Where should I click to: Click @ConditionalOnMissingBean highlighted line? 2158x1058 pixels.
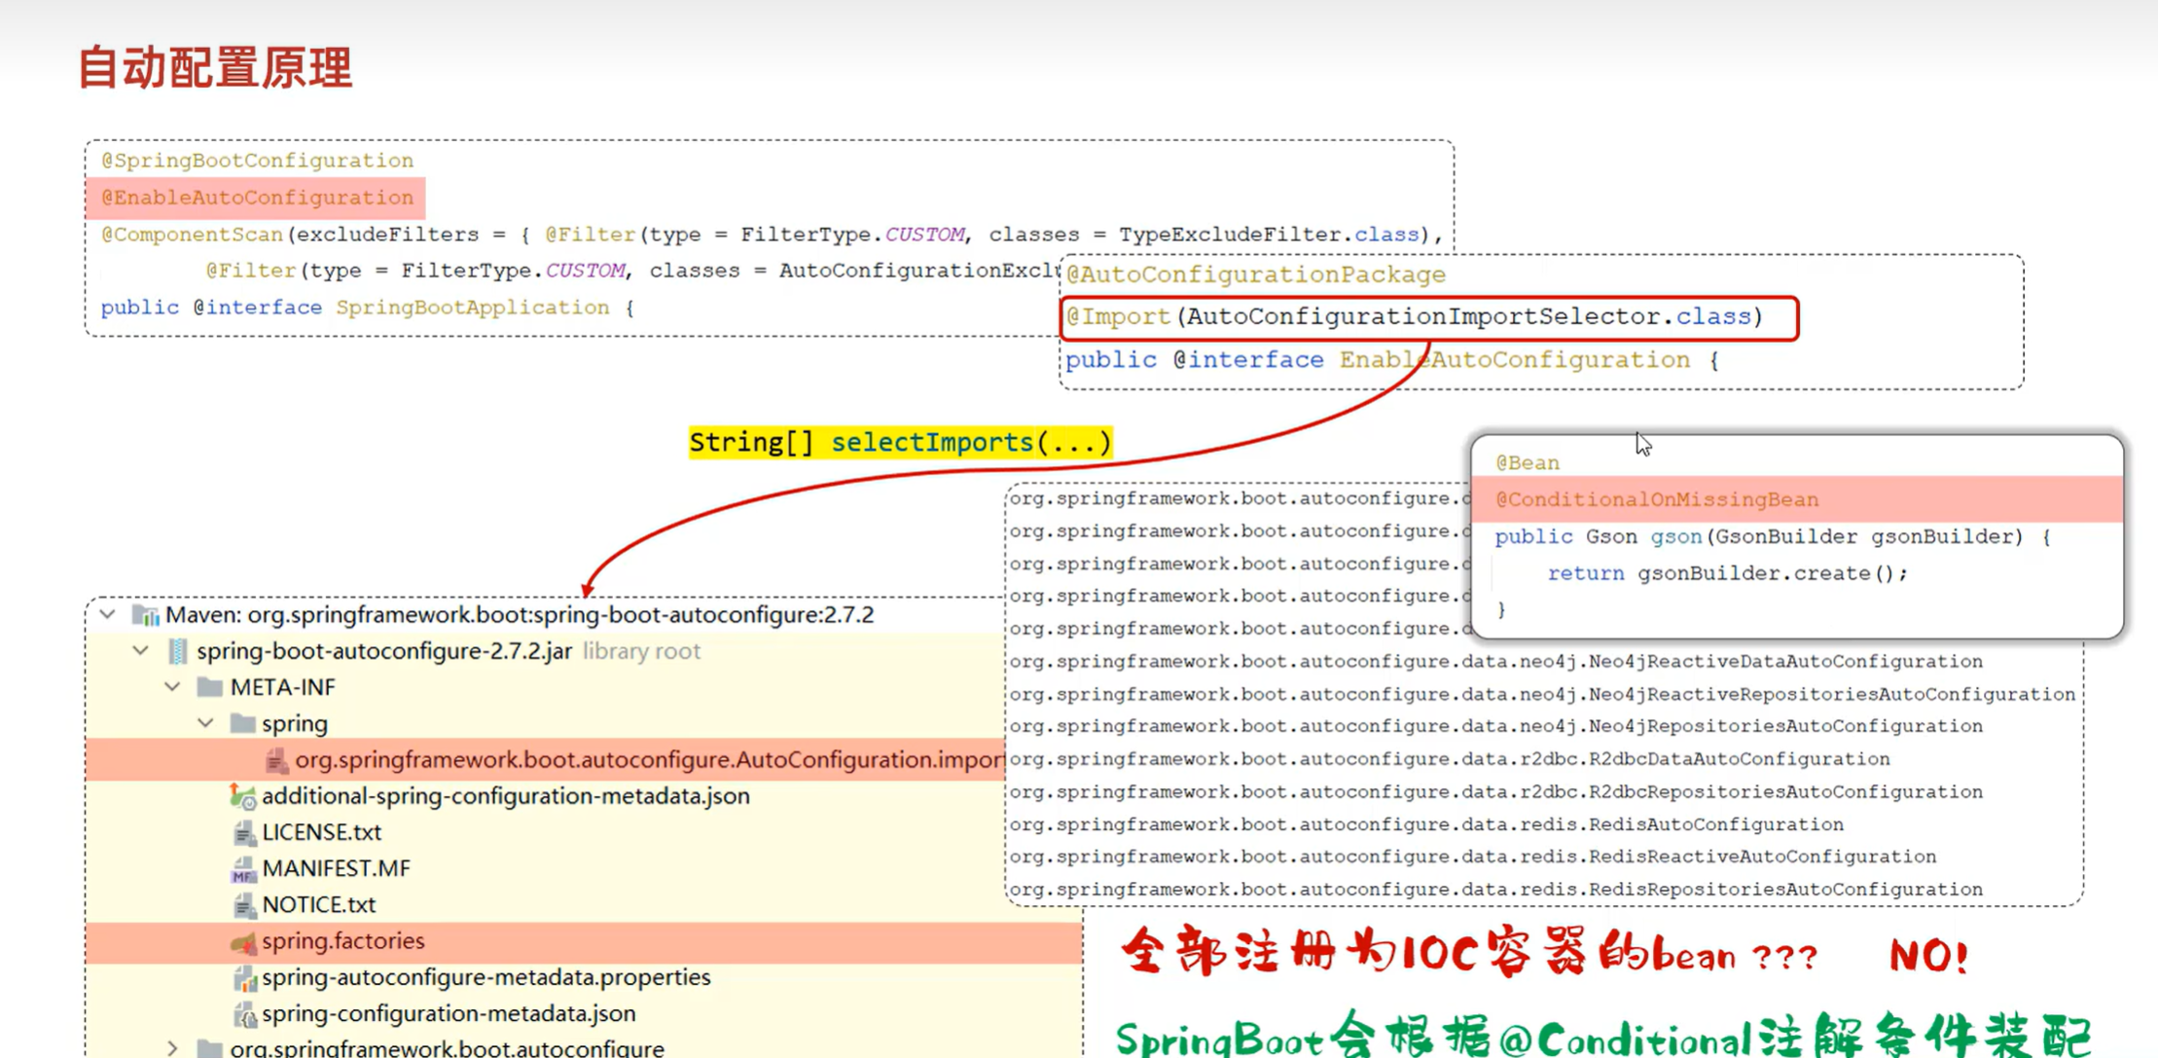pos(1797,499)
